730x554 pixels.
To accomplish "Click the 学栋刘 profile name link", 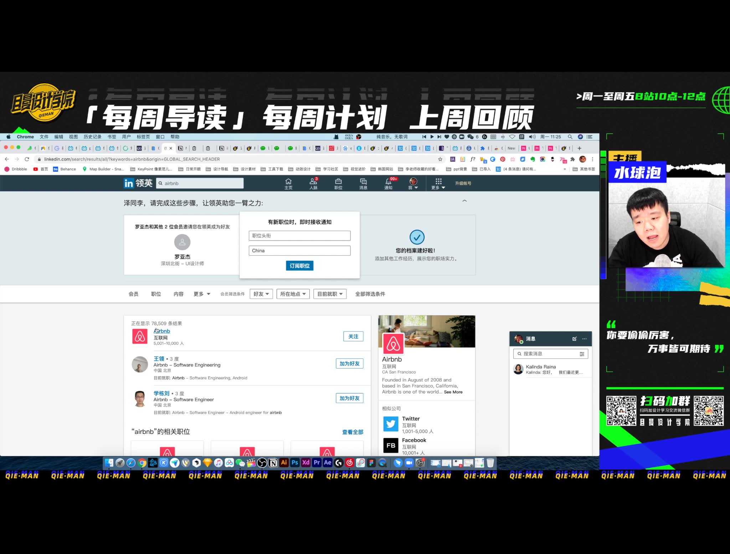I will tap(161, 393).
